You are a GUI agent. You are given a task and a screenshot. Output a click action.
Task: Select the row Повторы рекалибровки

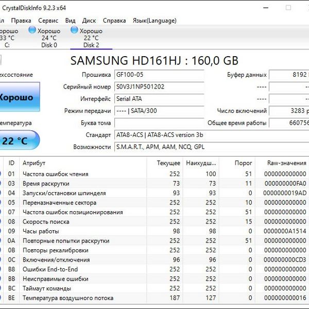coord(154,250)
